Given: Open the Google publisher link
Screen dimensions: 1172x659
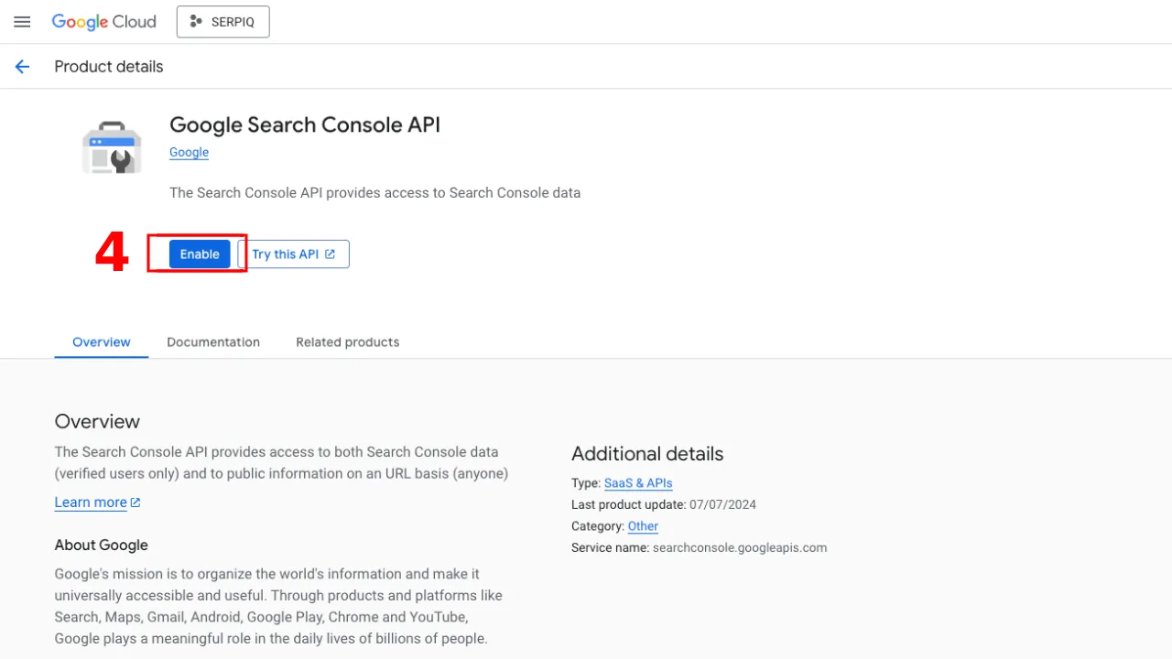Looking at the screenshot, I should click(x=189, y=153).
